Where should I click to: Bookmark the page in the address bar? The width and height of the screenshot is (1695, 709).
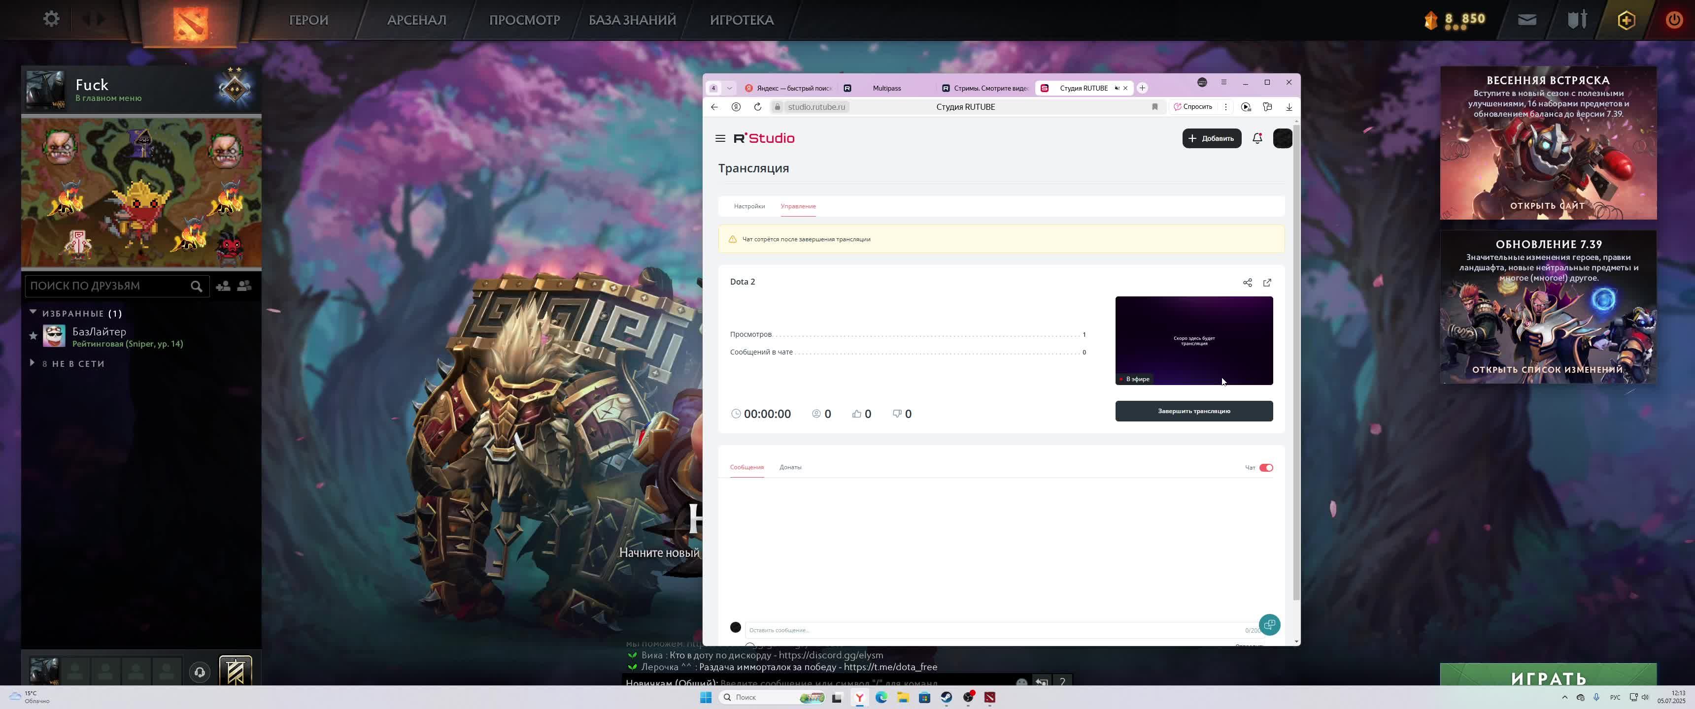pos(1154,106)
